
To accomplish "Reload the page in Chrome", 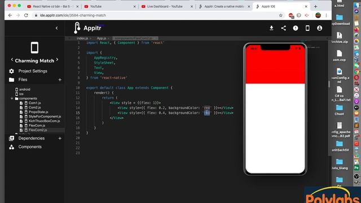I will coord(26,15).
